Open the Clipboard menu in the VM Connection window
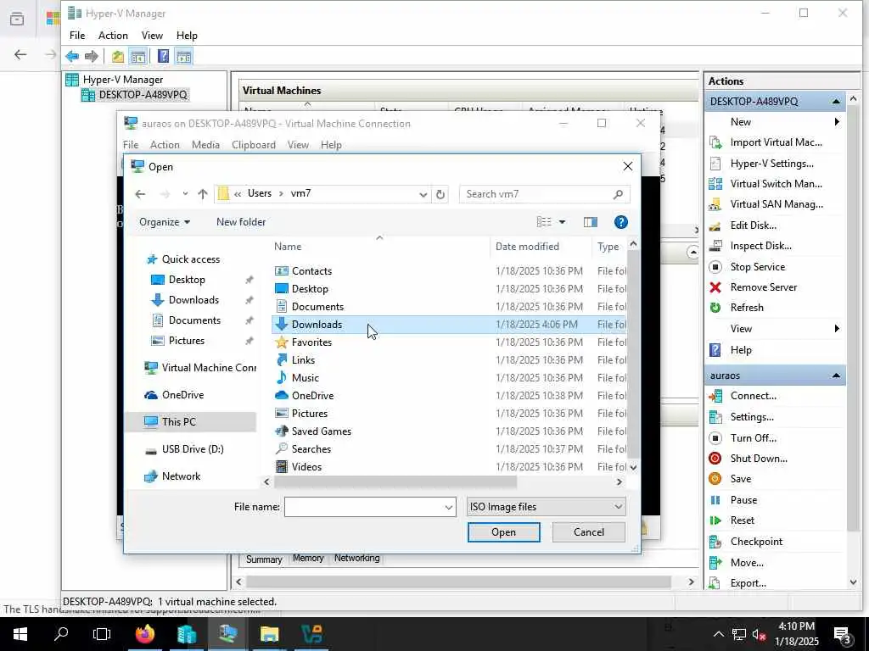The width and height of the screenshot is (869, 651). (x=253, y=145)
